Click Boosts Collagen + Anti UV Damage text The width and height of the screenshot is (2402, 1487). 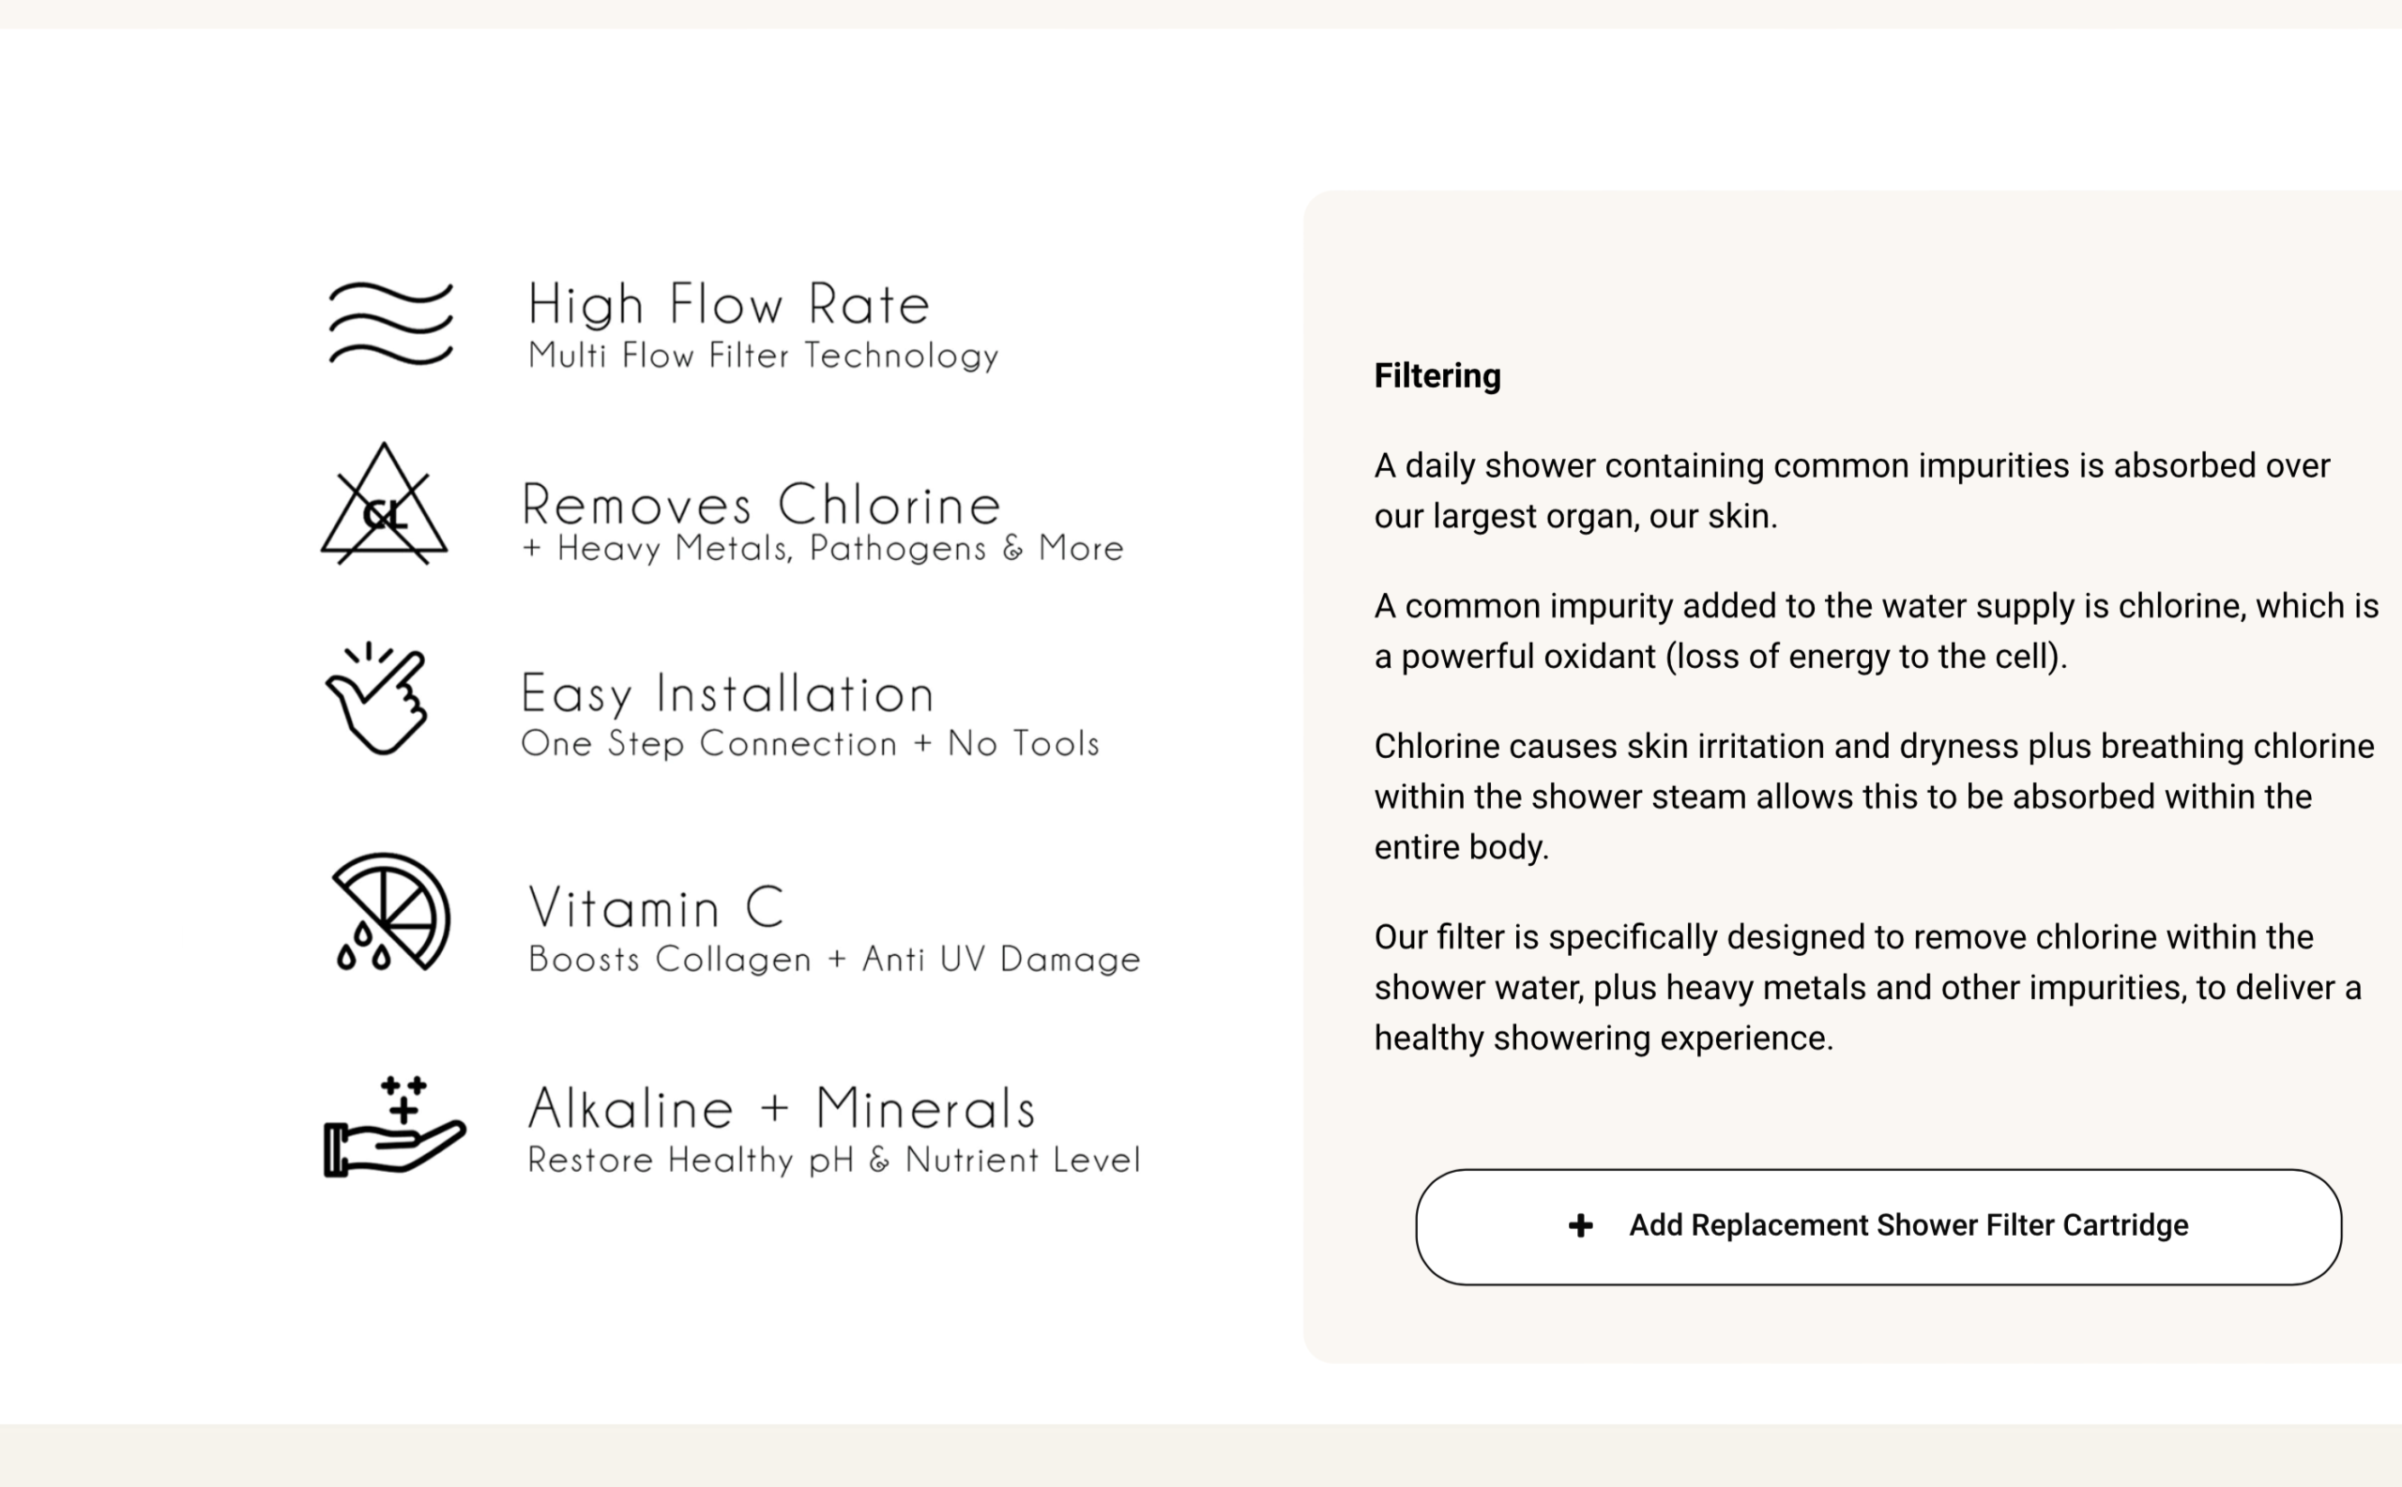[x=834, y=959]
